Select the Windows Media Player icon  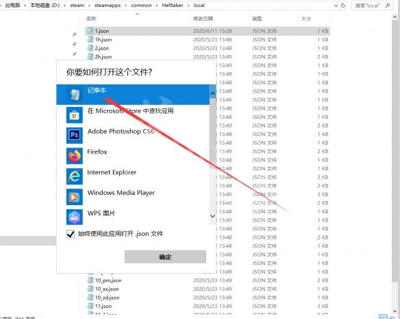(75, 197)
